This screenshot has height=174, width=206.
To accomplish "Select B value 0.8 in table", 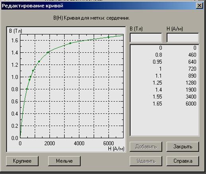I will point(159,55).
